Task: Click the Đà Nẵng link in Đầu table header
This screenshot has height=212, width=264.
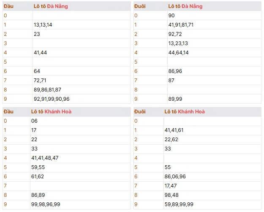Action: coord(57,6)
